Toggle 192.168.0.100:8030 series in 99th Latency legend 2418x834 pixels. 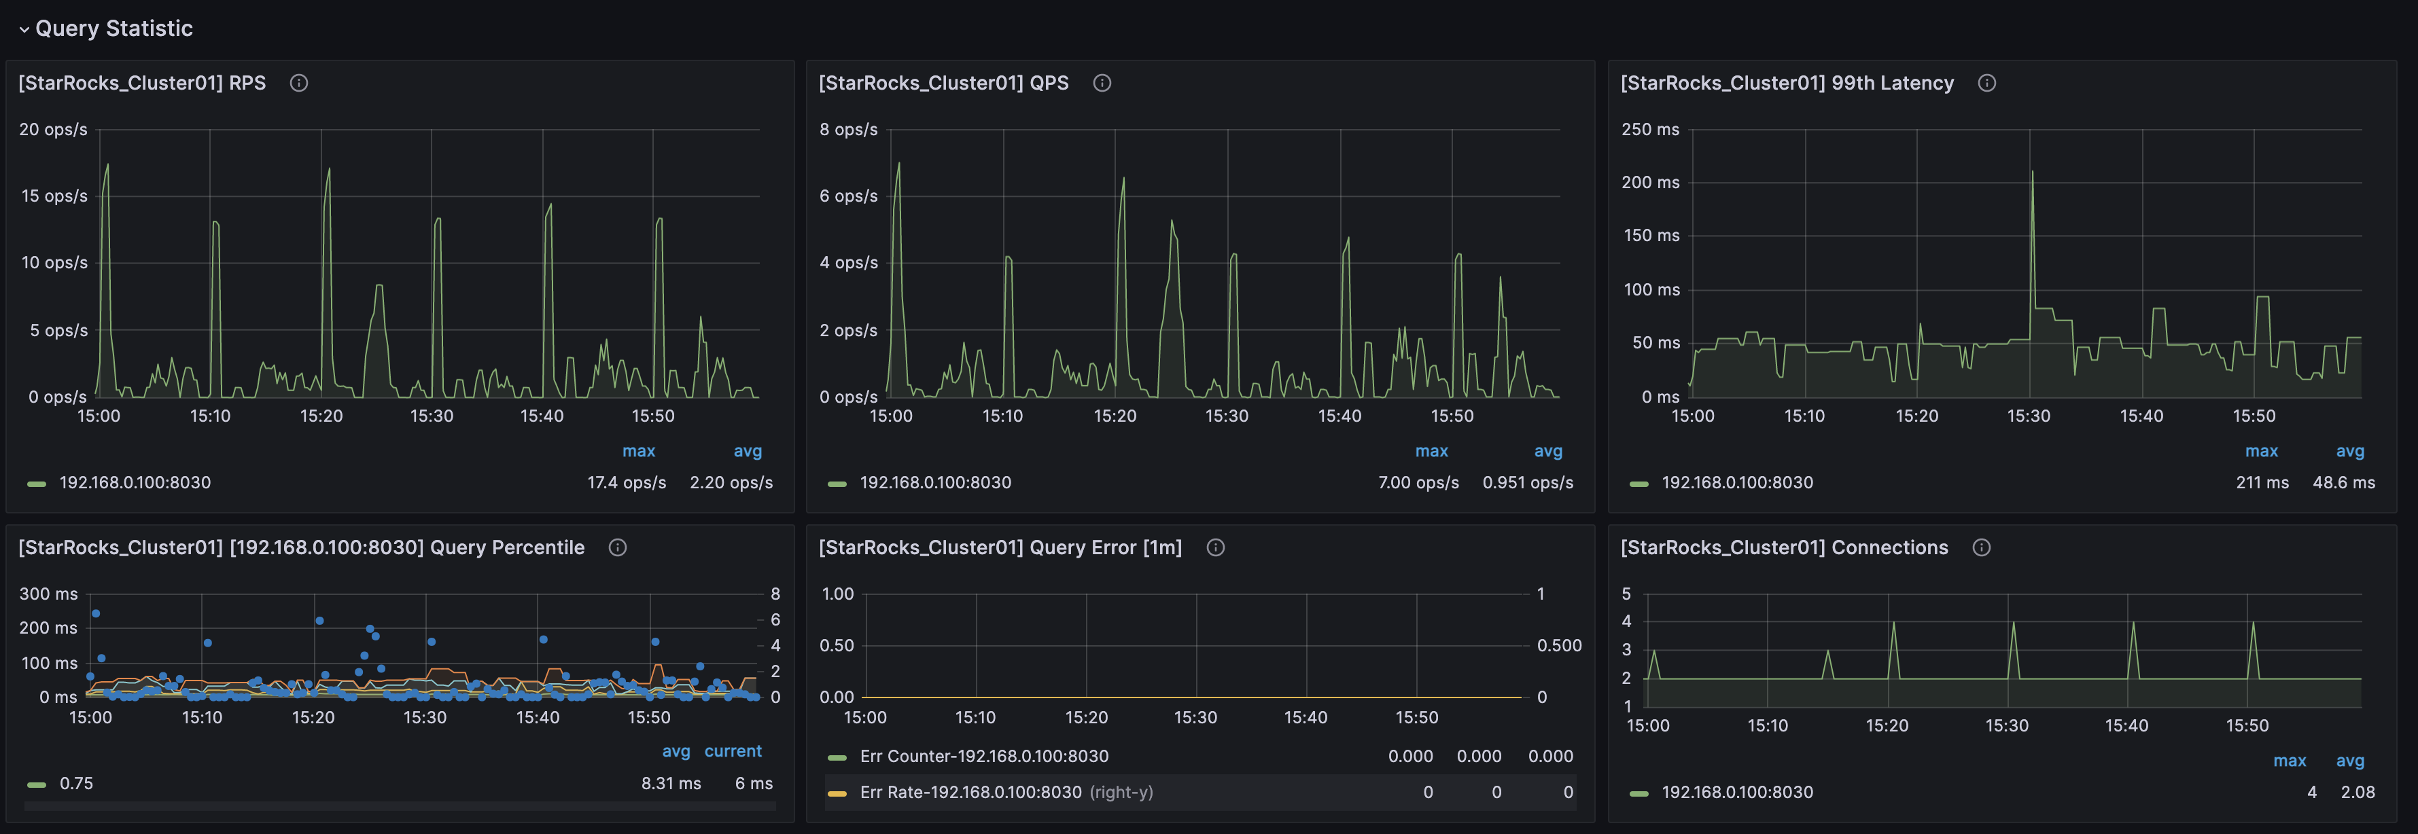coord(1738,483)
